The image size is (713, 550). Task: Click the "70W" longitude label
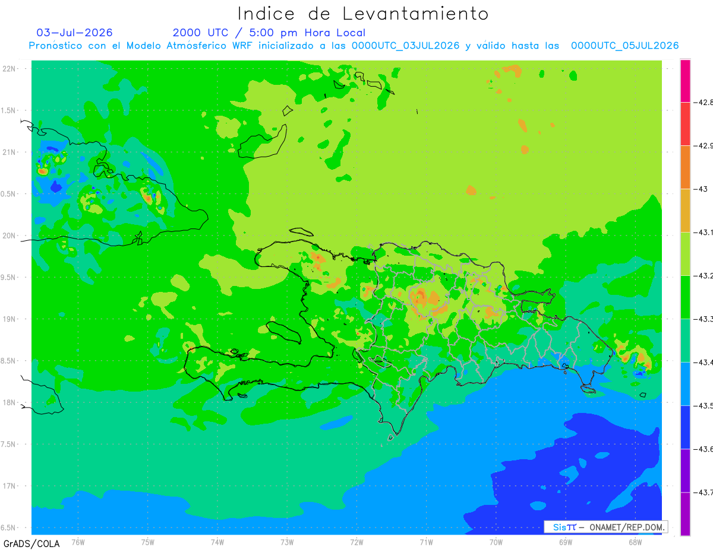[x=496, y=542]
